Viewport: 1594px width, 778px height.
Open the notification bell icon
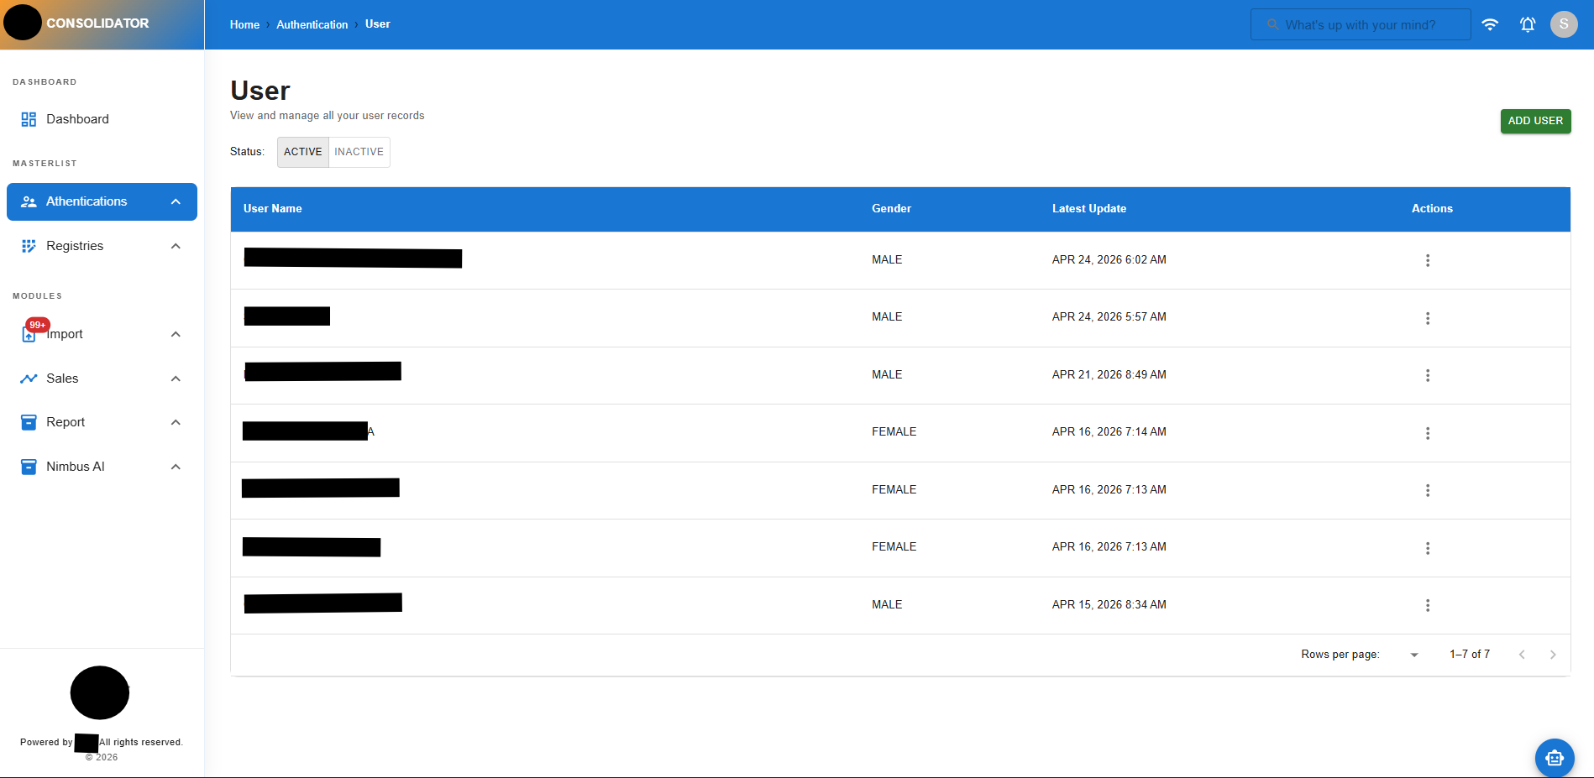pyautogui.click(x=1528, y=24)
